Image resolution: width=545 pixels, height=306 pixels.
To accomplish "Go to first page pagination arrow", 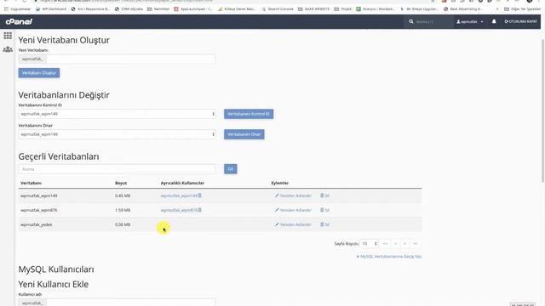I will [x=385, y=244].
